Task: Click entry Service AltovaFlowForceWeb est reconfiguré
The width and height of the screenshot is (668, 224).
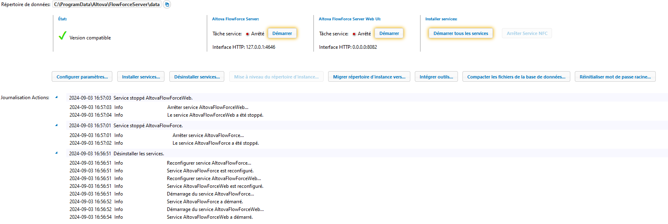Action: click(215, 186)
